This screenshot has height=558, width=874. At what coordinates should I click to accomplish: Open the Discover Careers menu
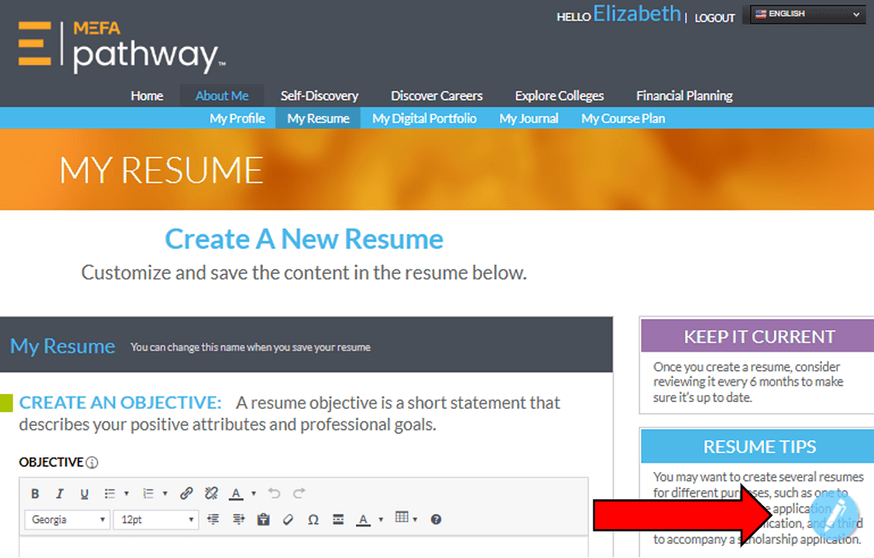[x=436, y=96]
